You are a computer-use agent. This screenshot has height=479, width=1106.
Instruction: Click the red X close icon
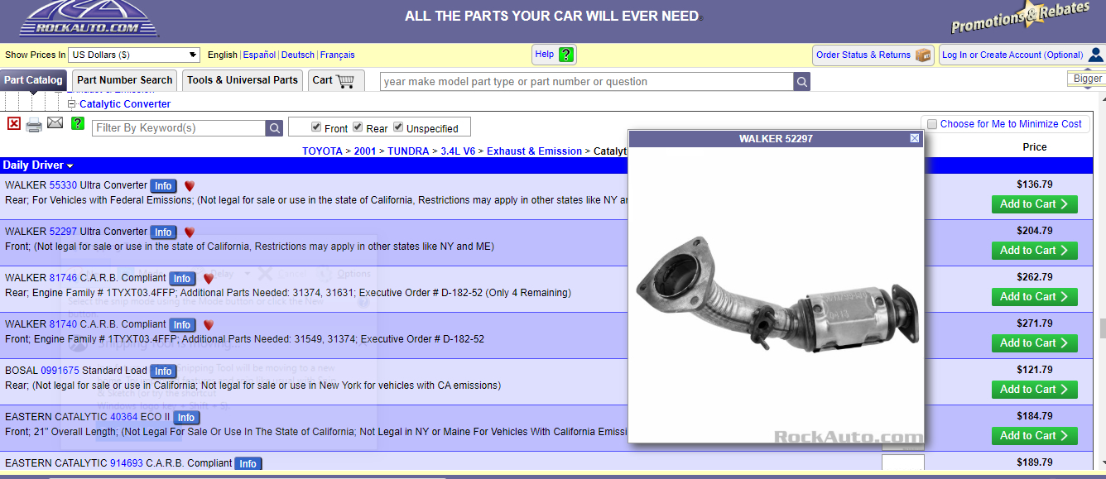(14, 123)
